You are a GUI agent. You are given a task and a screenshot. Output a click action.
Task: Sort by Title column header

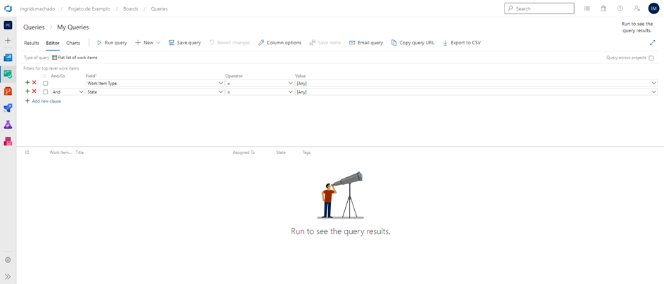pos(79,152)
